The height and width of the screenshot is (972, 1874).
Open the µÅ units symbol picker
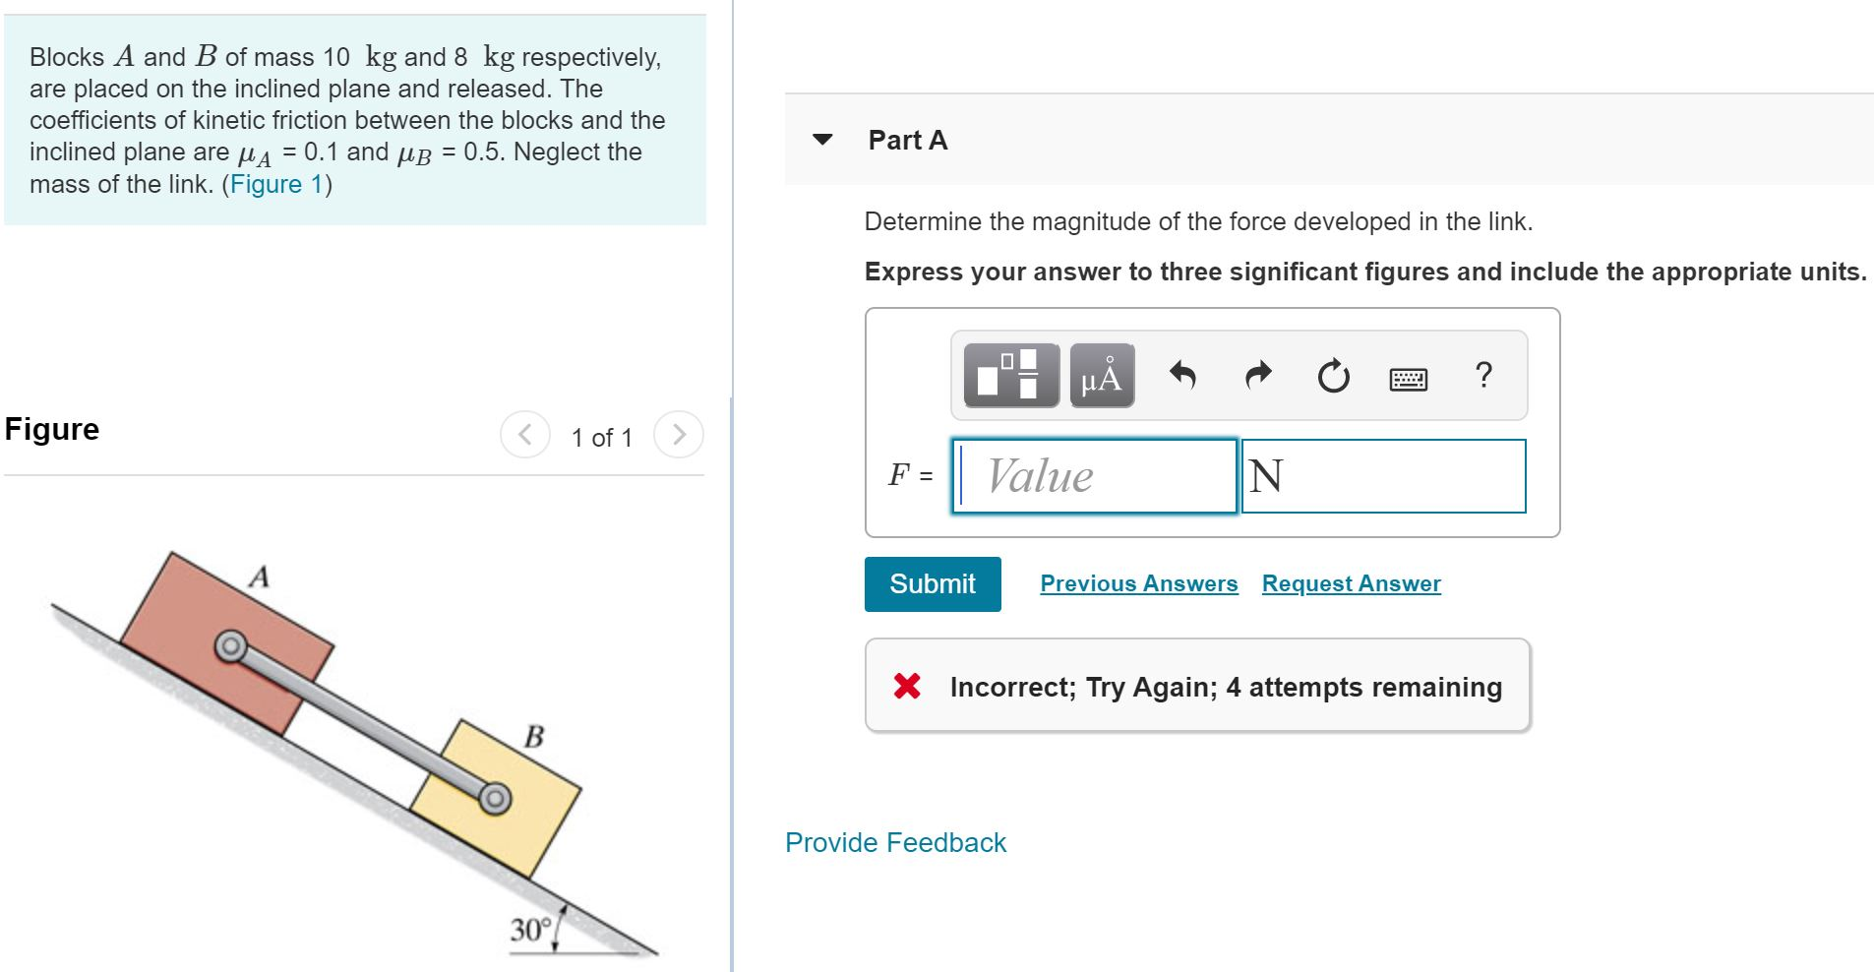pyautogui.click(x=1099, y=376)
